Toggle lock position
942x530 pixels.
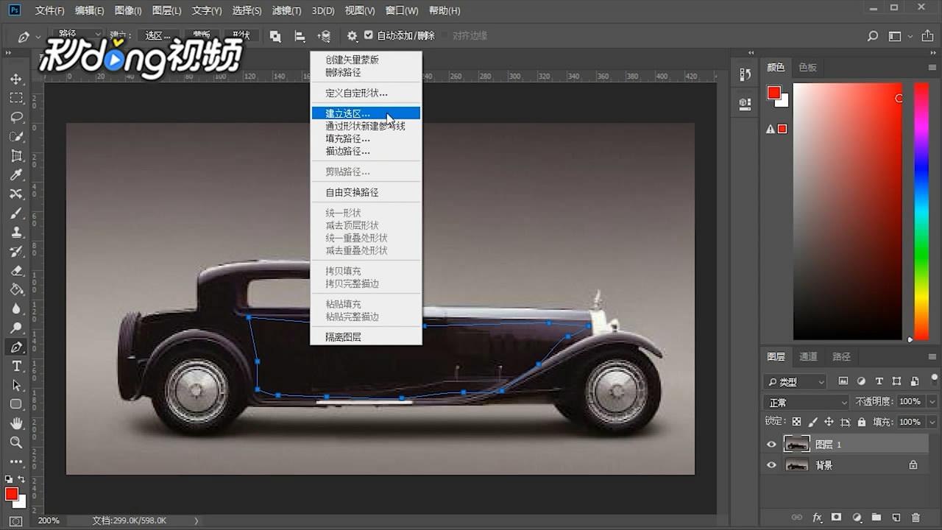point(829,422)
